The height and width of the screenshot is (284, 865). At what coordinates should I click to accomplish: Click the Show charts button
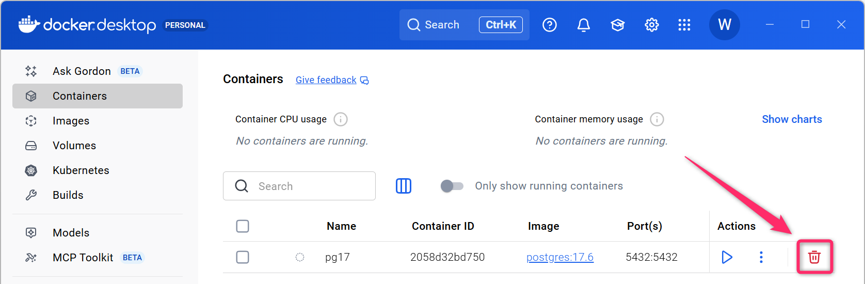(791, 119)
